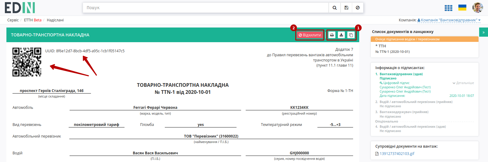Click address проспект Героїв Сталінграда, 146
The width and height of the screenshot is (488, 162).
tap(52, 91)
